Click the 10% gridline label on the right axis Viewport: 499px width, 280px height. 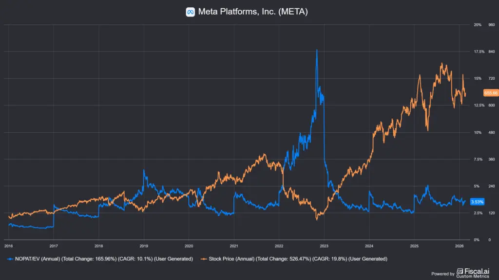[478, 132]
